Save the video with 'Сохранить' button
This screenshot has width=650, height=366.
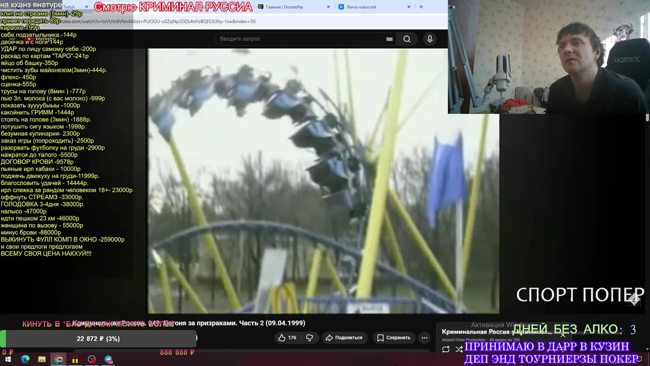tap(394, 338)
